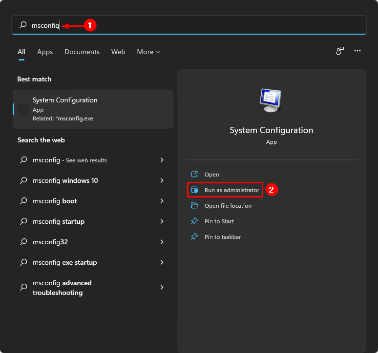Expand the arrow for 'msconfig - See web results'
This screenshot has height=353, width=378.
162,160
